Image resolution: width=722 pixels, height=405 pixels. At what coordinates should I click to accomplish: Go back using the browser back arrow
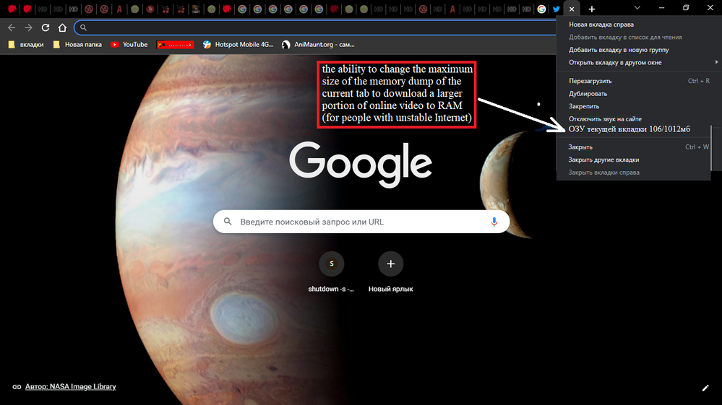(x=12, y=27)
